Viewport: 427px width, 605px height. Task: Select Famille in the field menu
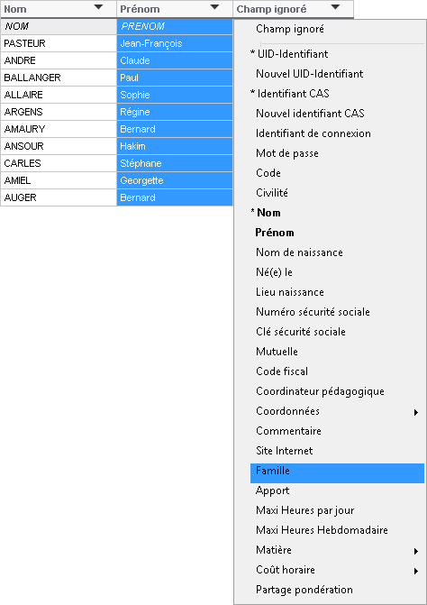[337, 472]
